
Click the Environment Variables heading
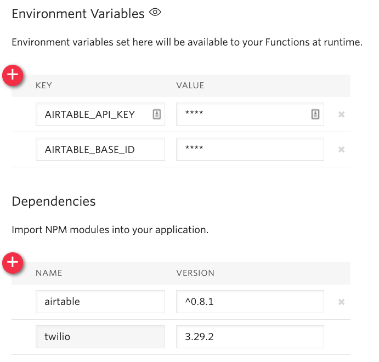78,14
